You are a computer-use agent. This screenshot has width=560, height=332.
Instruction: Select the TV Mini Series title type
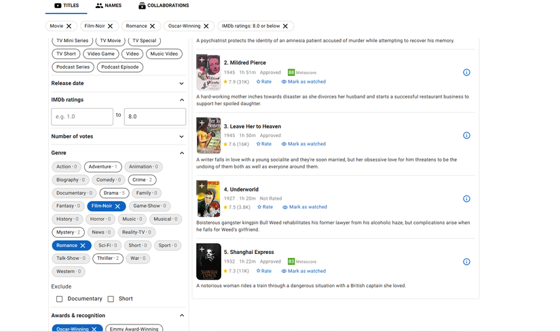73,41
